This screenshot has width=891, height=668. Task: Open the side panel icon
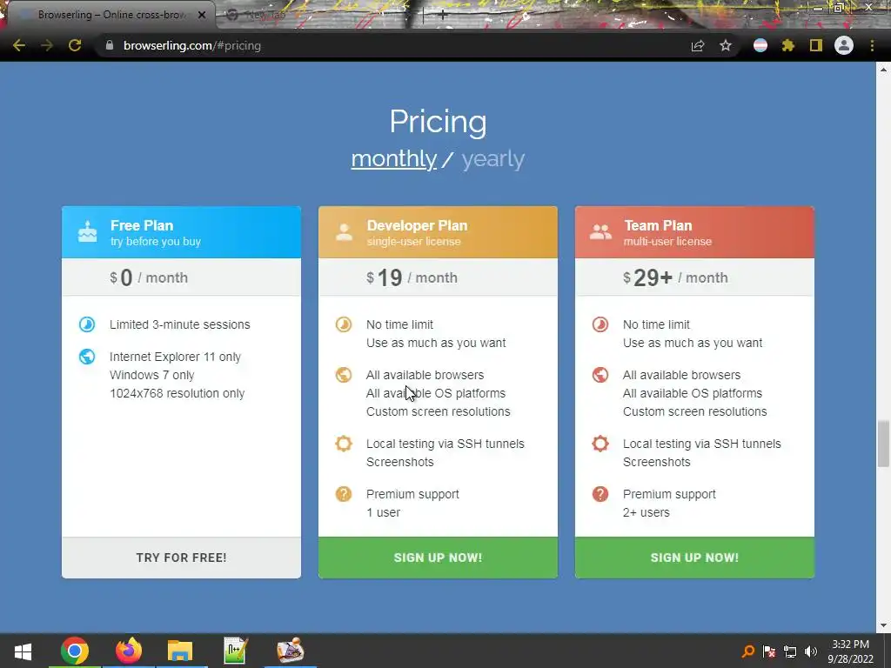click(x=816, y=45)
